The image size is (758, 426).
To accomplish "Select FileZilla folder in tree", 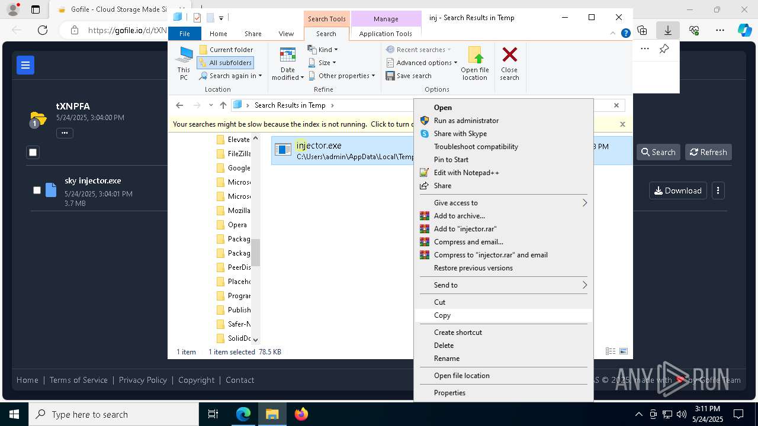I will coord(233,154).
